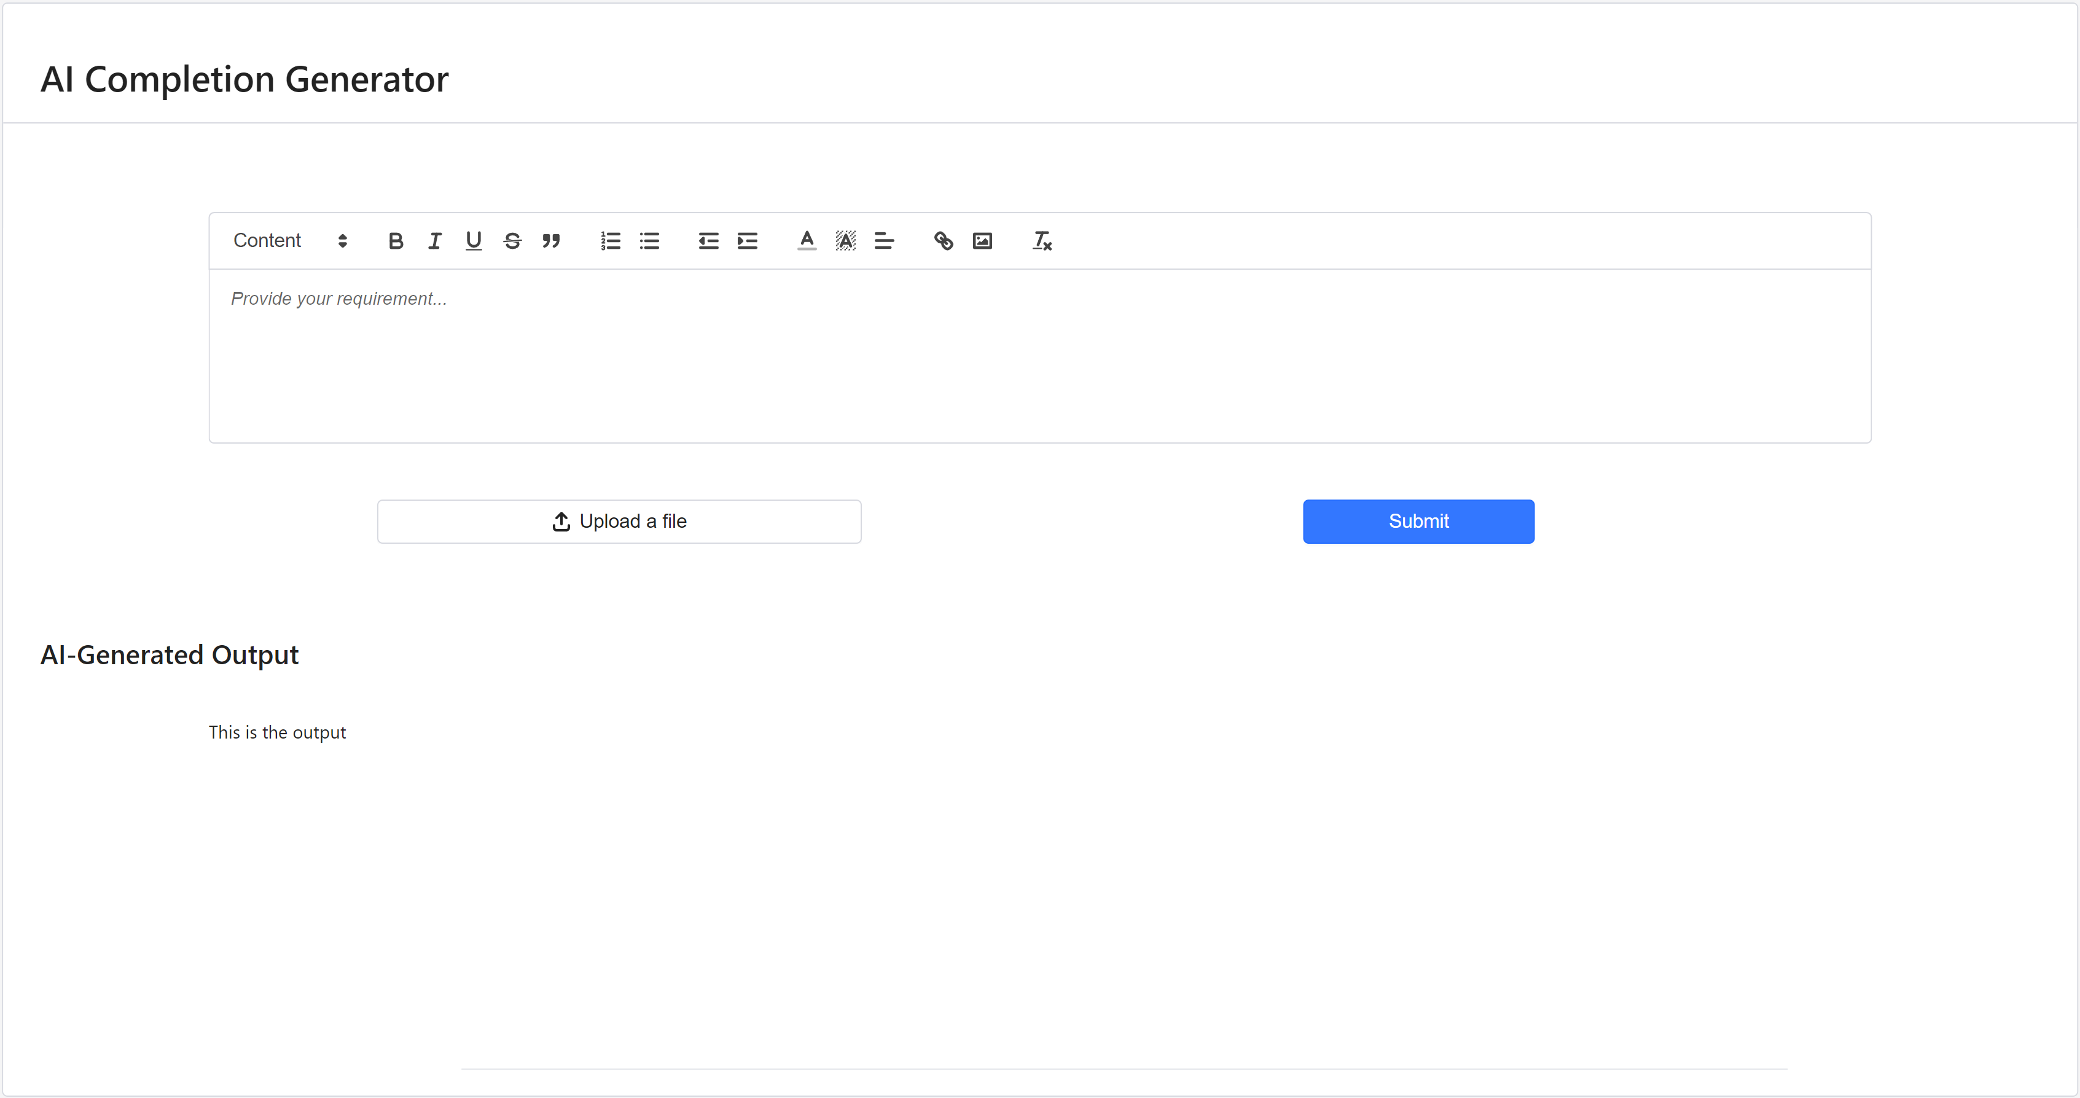This screenshot has width=2080, height=1098.
Task: Toggle bold formatting in editor toolbar
Action: pyautogui.click(x=396, y=241)
